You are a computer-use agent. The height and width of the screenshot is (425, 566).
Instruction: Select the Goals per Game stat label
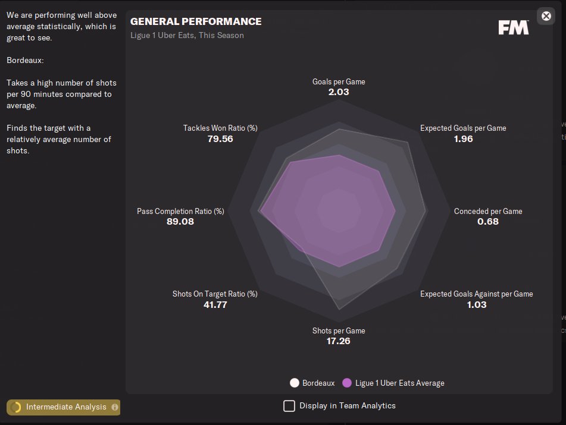click(x=339, y=81)
